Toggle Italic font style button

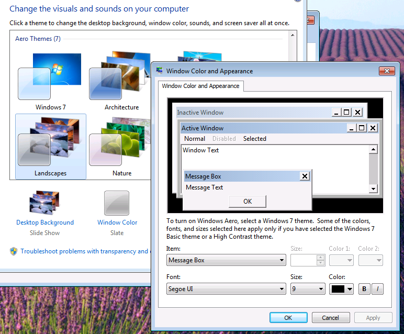click(x=377, y=289)
